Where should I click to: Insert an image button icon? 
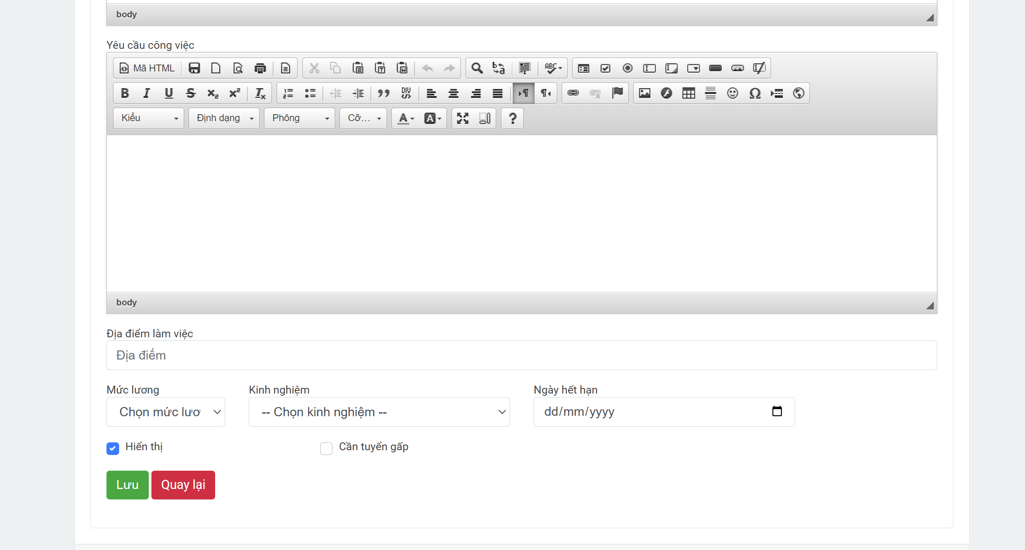pos(737,68)
